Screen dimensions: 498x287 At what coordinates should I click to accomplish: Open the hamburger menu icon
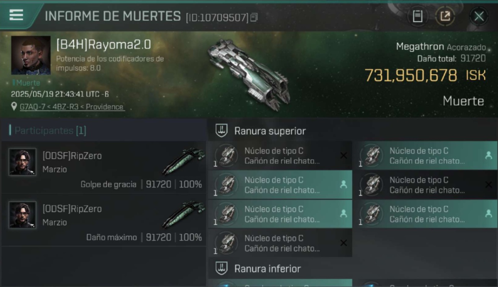16,15
